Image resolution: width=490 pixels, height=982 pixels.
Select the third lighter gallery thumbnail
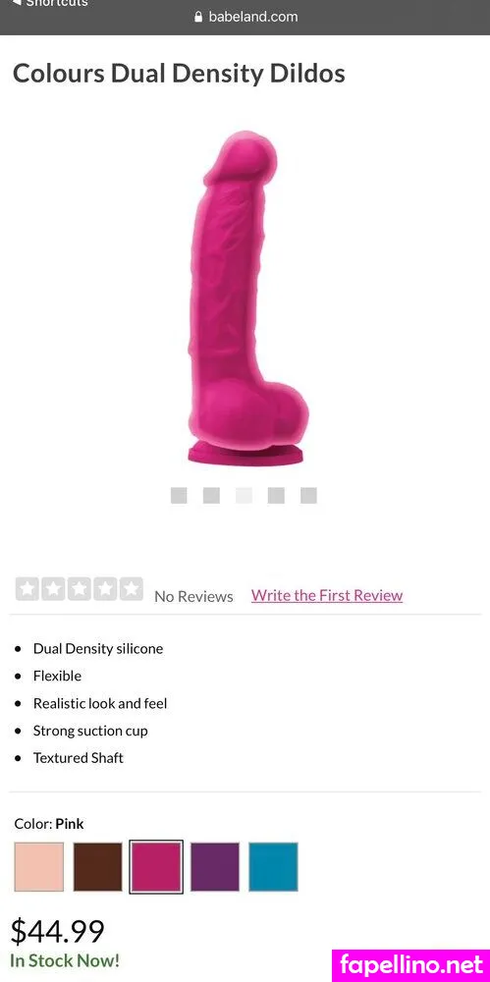point(244,495)
